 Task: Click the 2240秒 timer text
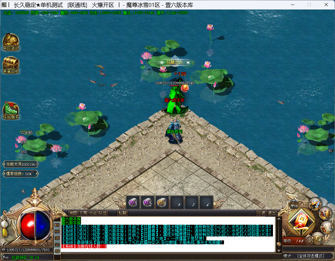(x=27, y=132)
